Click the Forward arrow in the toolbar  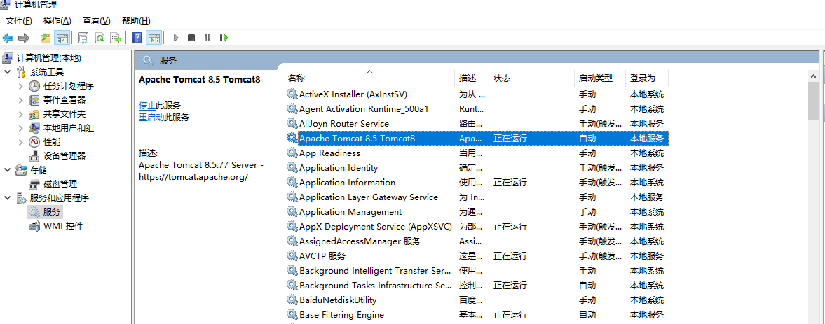[23, 38]
